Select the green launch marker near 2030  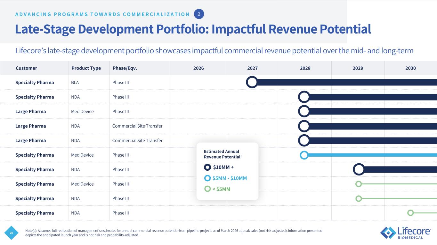410,213
